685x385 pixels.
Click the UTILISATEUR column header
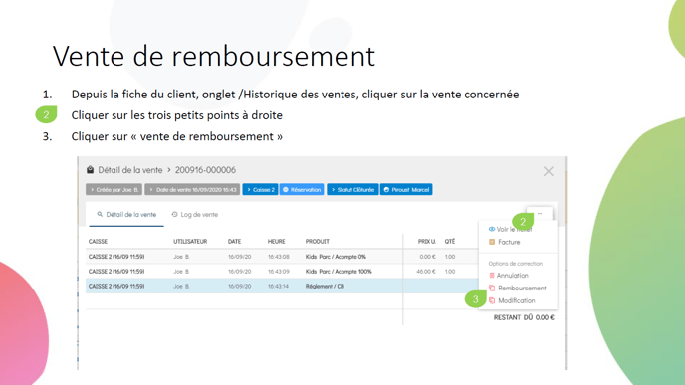190,242
